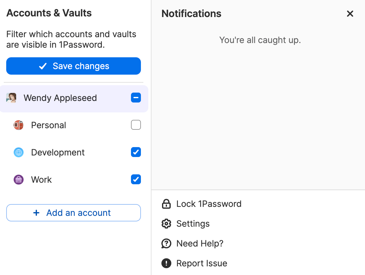Image resolution: width=365 pixels, height=275 pixels.
Task: Click the Report Issue exclamation icon
Action: [x=166, y=263]
